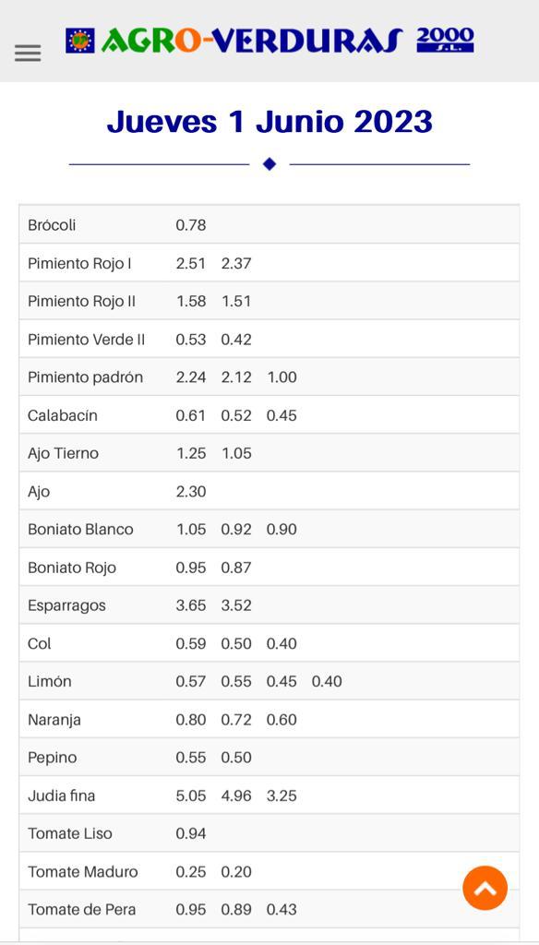539x945 pixels.
Task: Click the Ajo Tierno entry
Action: pos(63,453)
